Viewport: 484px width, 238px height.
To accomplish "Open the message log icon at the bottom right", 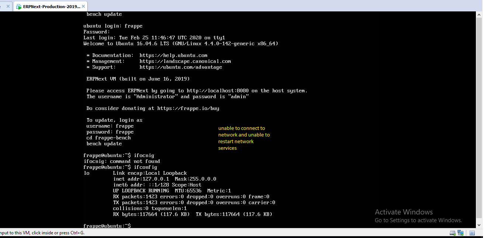I will (472, 232).
